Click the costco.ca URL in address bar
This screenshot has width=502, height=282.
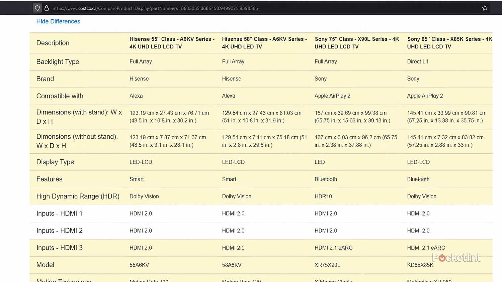tap(155, 8)
